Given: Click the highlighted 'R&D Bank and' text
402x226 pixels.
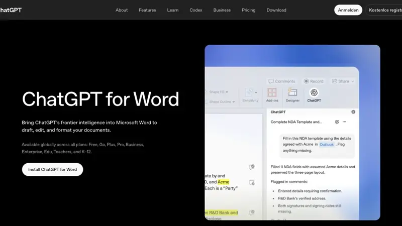Looking at the screenshot, I should (x=222, y=212).
